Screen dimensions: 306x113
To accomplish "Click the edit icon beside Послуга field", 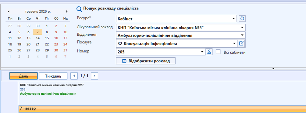I will [x=241, y=44].
